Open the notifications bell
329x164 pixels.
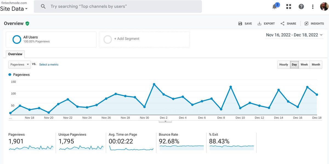pos(275,7)
